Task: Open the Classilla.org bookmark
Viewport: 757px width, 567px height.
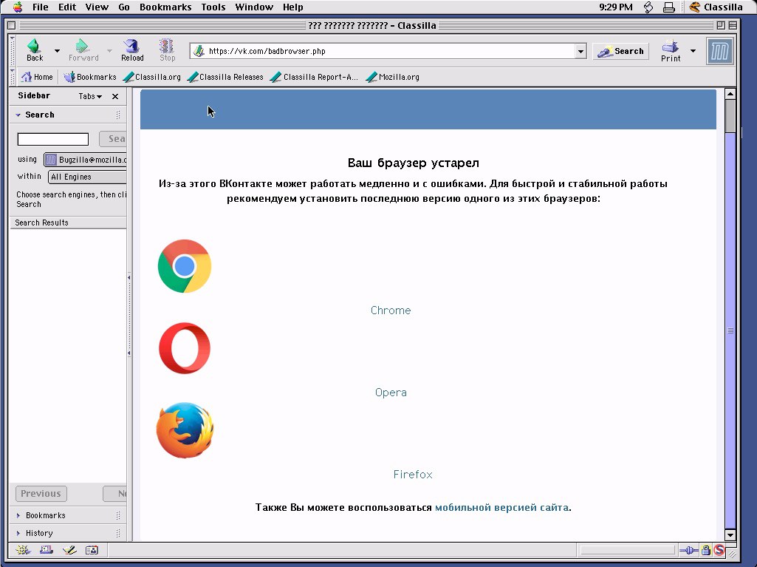Action: [x=152, y=77]
